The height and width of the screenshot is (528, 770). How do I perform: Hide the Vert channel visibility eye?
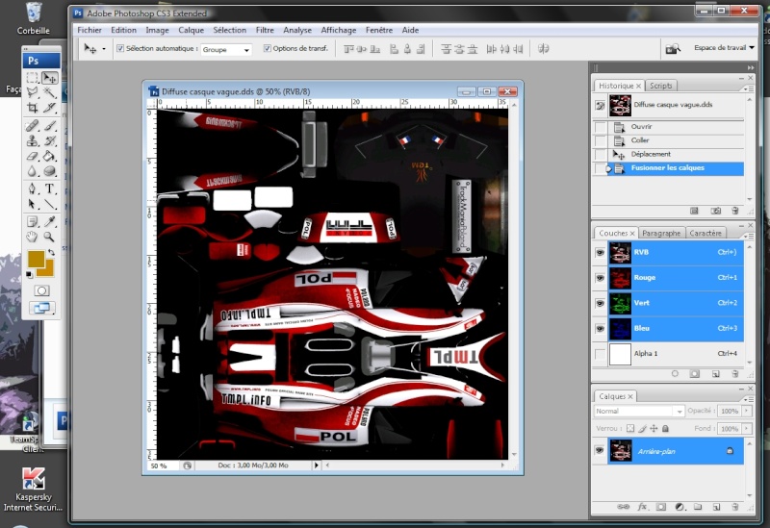600,303
